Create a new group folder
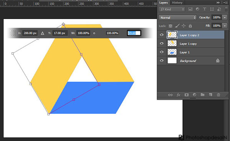Screen dimensions: 230x141 [202, 95]
